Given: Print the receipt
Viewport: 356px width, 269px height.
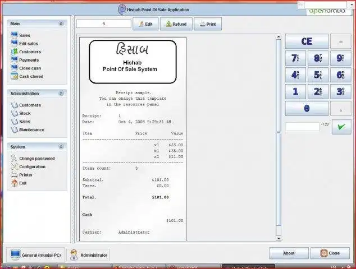Looking at the screenshot, I should coord(208,24).
